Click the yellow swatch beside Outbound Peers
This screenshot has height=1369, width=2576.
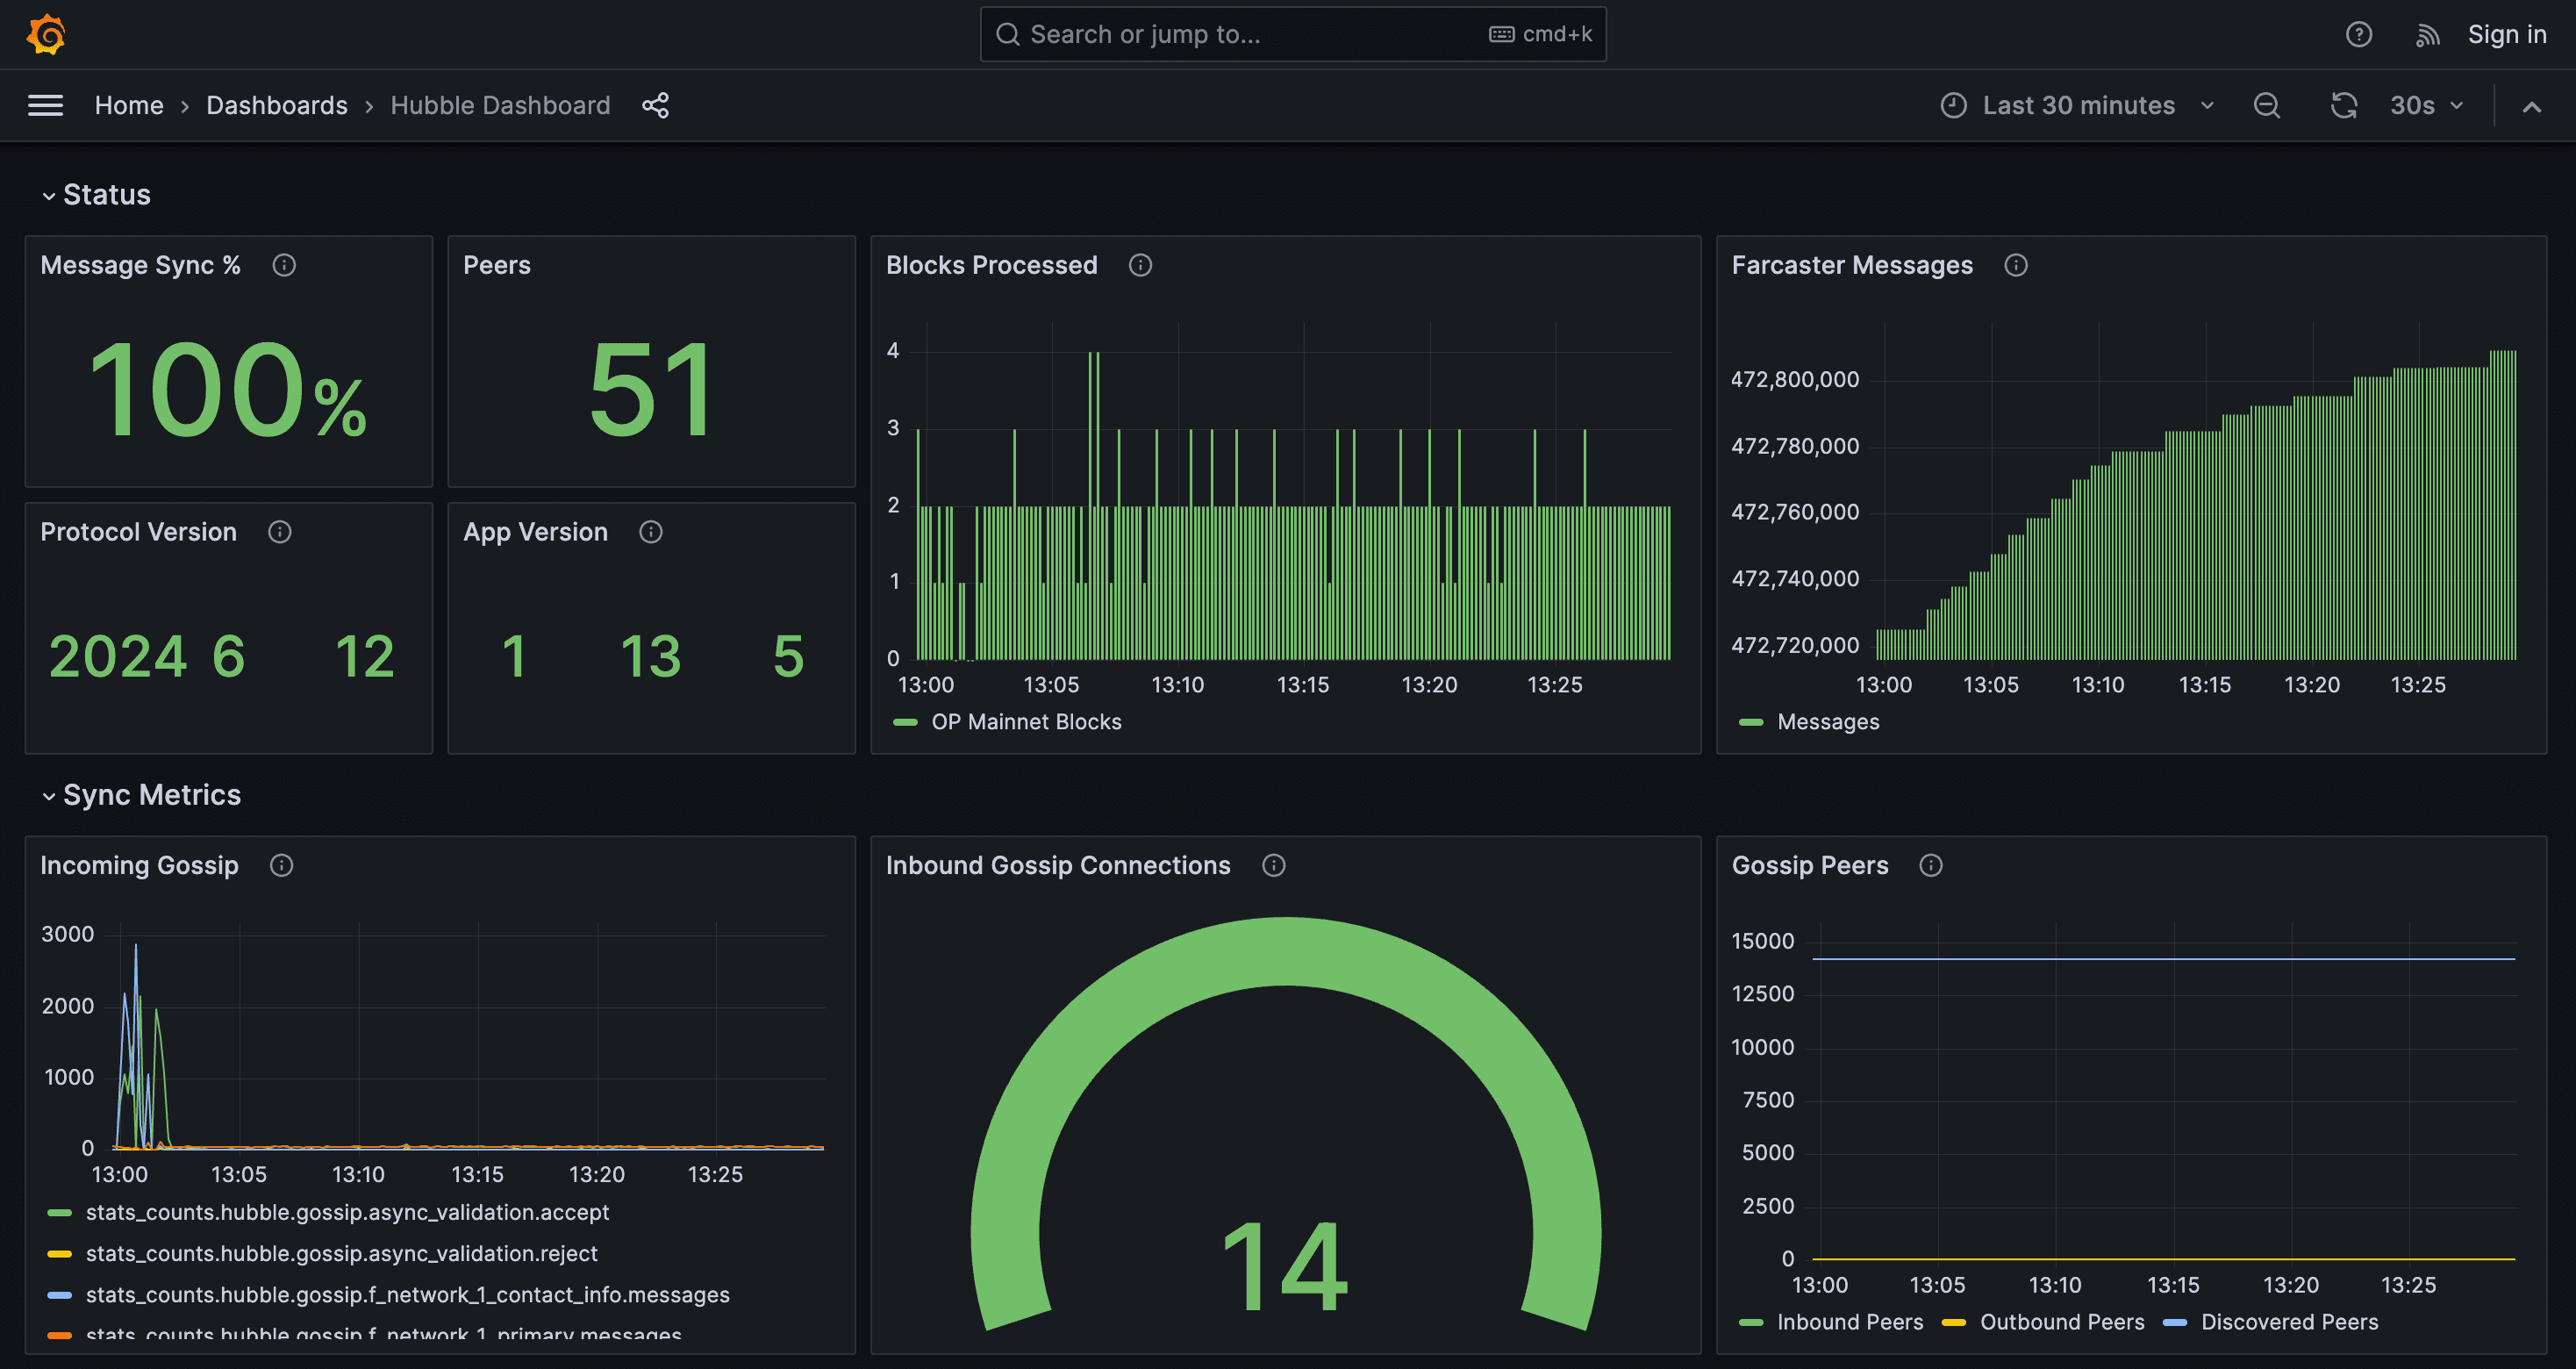pos(1953,1322)
